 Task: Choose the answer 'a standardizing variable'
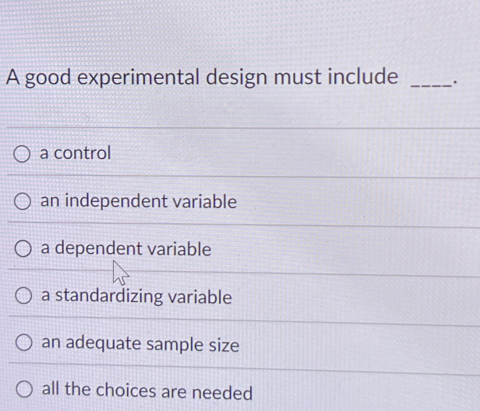pyautogui.click(x=135, y=297)
